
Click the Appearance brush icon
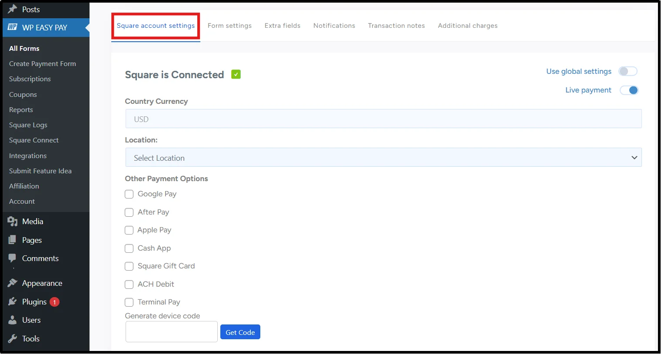point(13,283)
